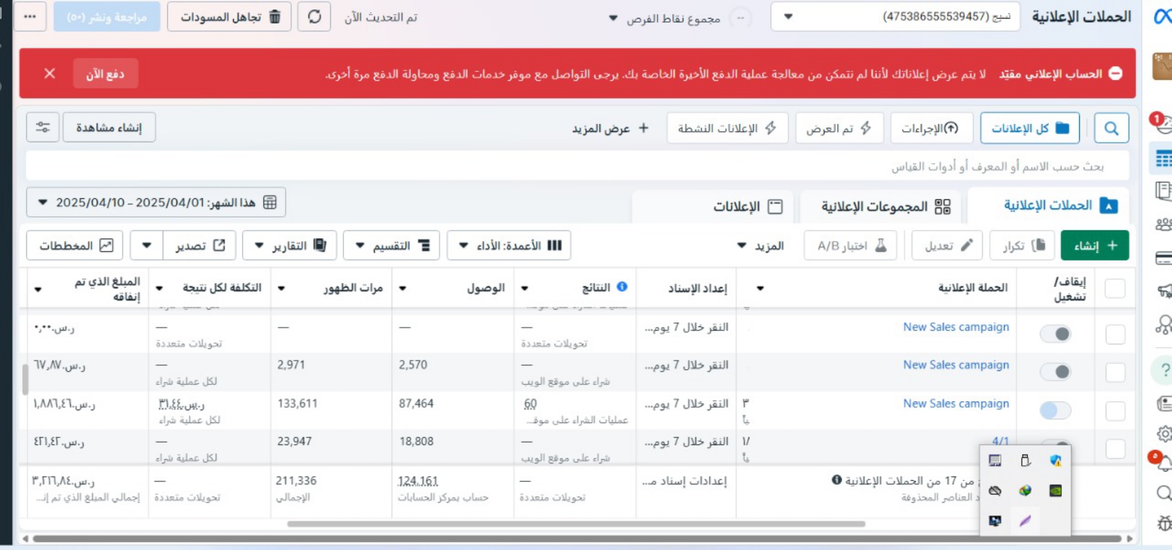Open the campaigns table icon in sidebar
This screenshot has width=1172, height=550.
[1163, 159]
